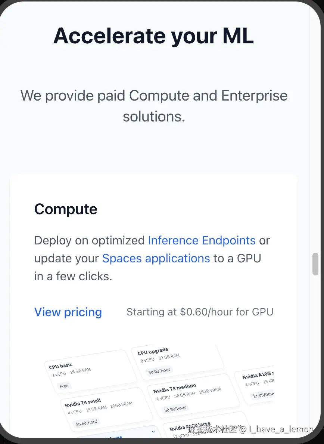Select the CPU upgrade hardware card

[178, 361]
